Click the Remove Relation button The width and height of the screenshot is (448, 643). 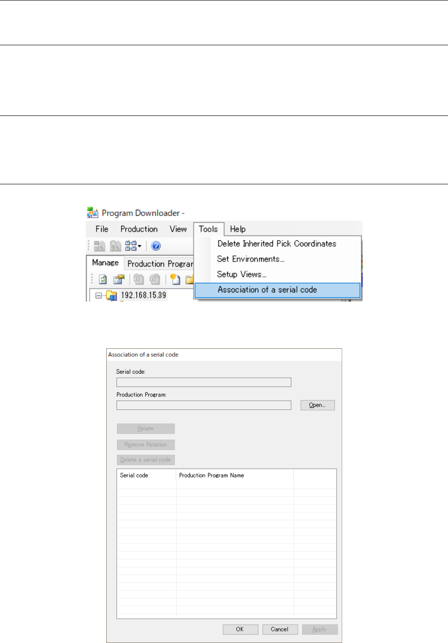tap(145, 444)
